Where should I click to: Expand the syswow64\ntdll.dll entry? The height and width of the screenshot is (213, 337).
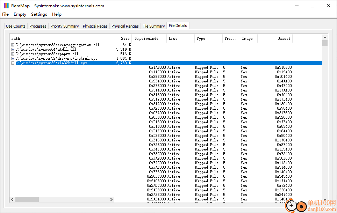[13, 49]
